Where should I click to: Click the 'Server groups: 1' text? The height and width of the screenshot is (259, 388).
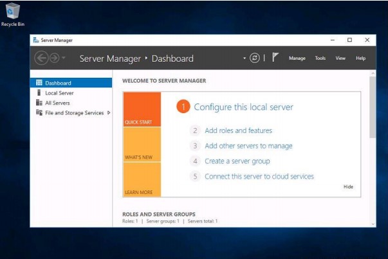click(163, 221)
